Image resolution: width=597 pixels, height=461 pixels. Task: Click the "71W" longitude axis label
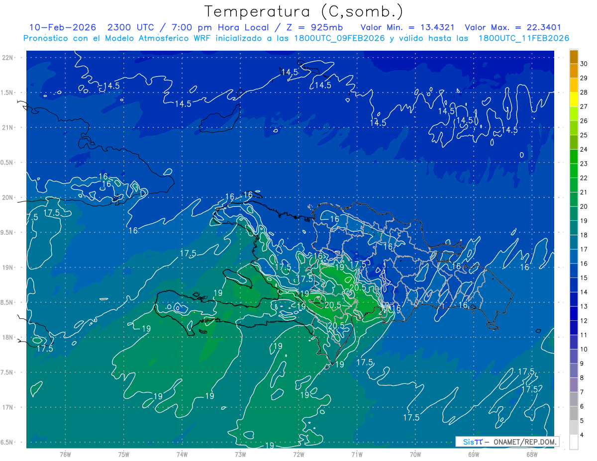pyautogui.click(x=357, y=454)
